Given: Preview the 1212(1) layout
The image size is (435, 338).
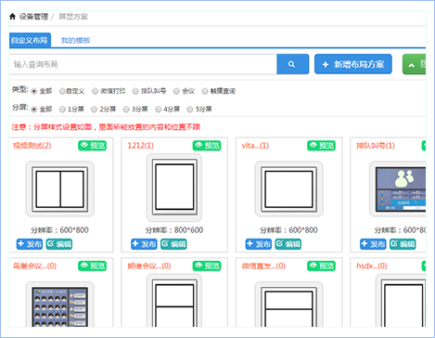Looking at the screenshot, I should coord(207,146).
